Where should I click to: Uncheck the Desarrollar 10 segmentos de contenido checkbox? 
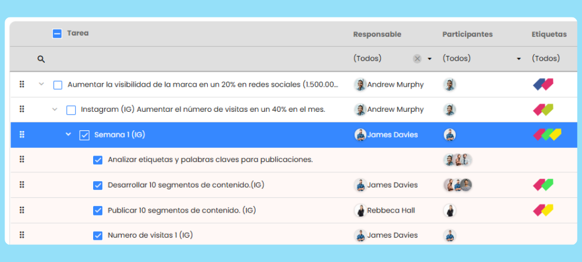(x=98, y=185)
